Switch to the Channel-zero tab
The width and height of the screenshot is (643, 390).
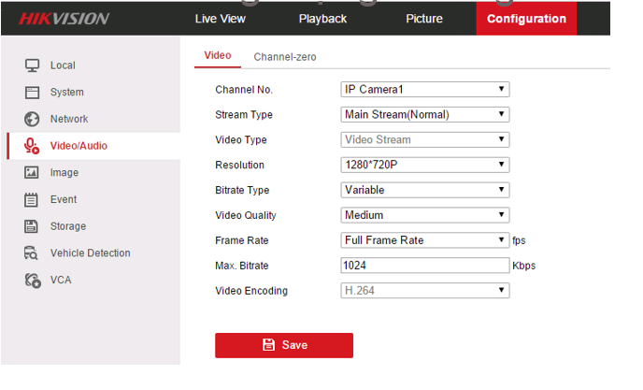pyautogui.click(x=285, y=57)
